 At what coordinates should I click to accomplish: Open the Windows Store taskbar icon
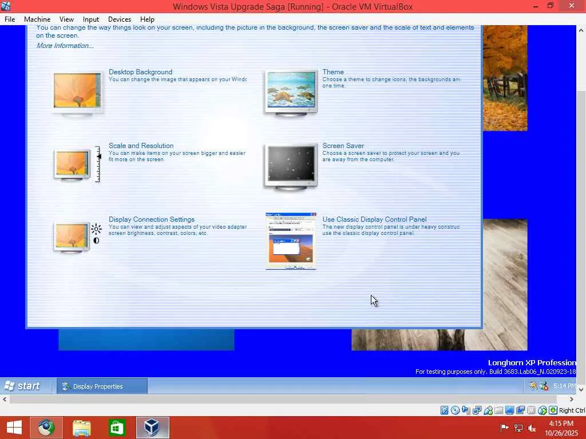[x=117, y=428]
